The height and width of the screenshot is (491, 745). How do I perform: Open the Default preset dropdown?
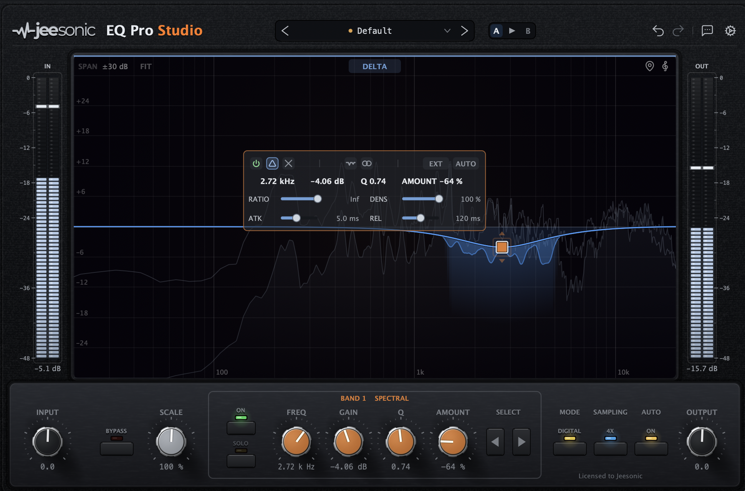(374, 31)
